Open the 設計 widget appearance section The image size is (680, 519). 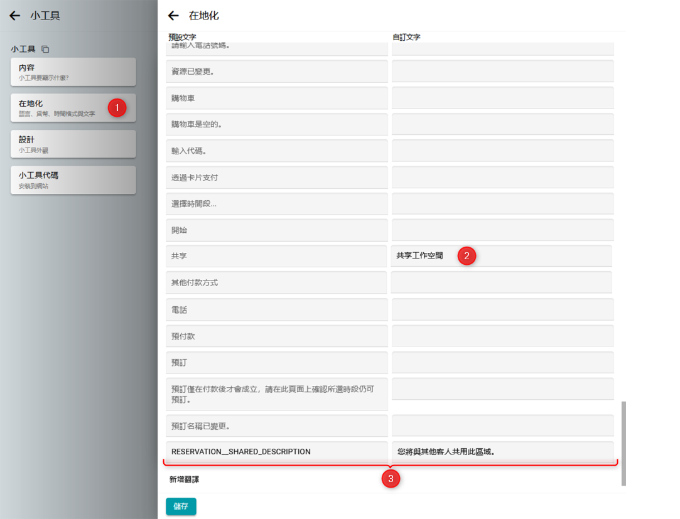(x=73, y=144)
